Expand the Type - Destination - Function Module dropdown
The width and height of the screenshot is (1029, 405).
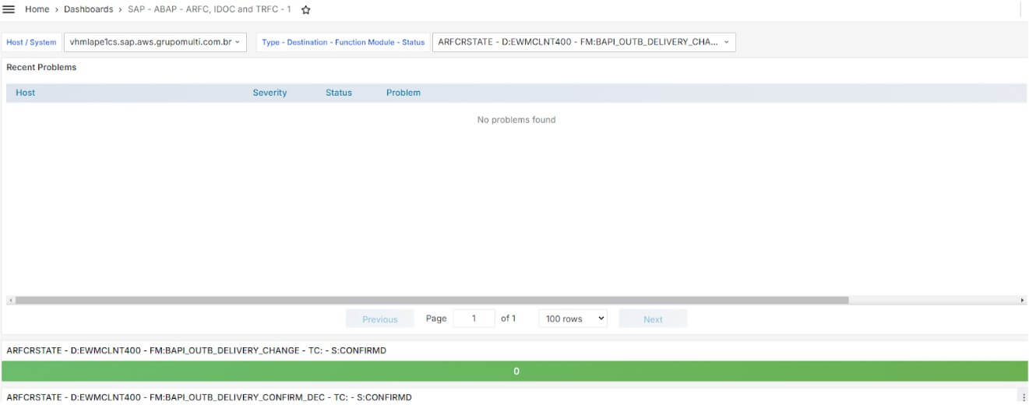point(583,42)
